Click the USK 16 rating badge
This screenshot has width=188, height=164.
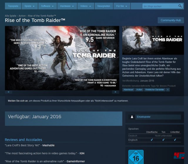pos(136,157)
